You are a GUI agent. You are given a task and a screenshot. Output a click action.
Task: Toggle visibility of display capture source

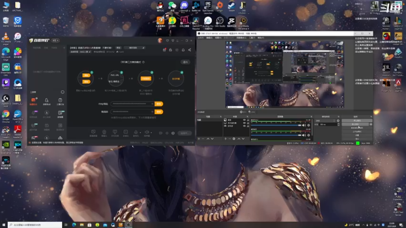point(245,123)
